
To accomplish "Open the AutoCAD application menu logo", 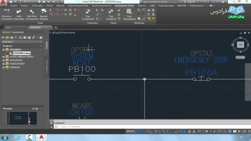I will coord(4,3).
